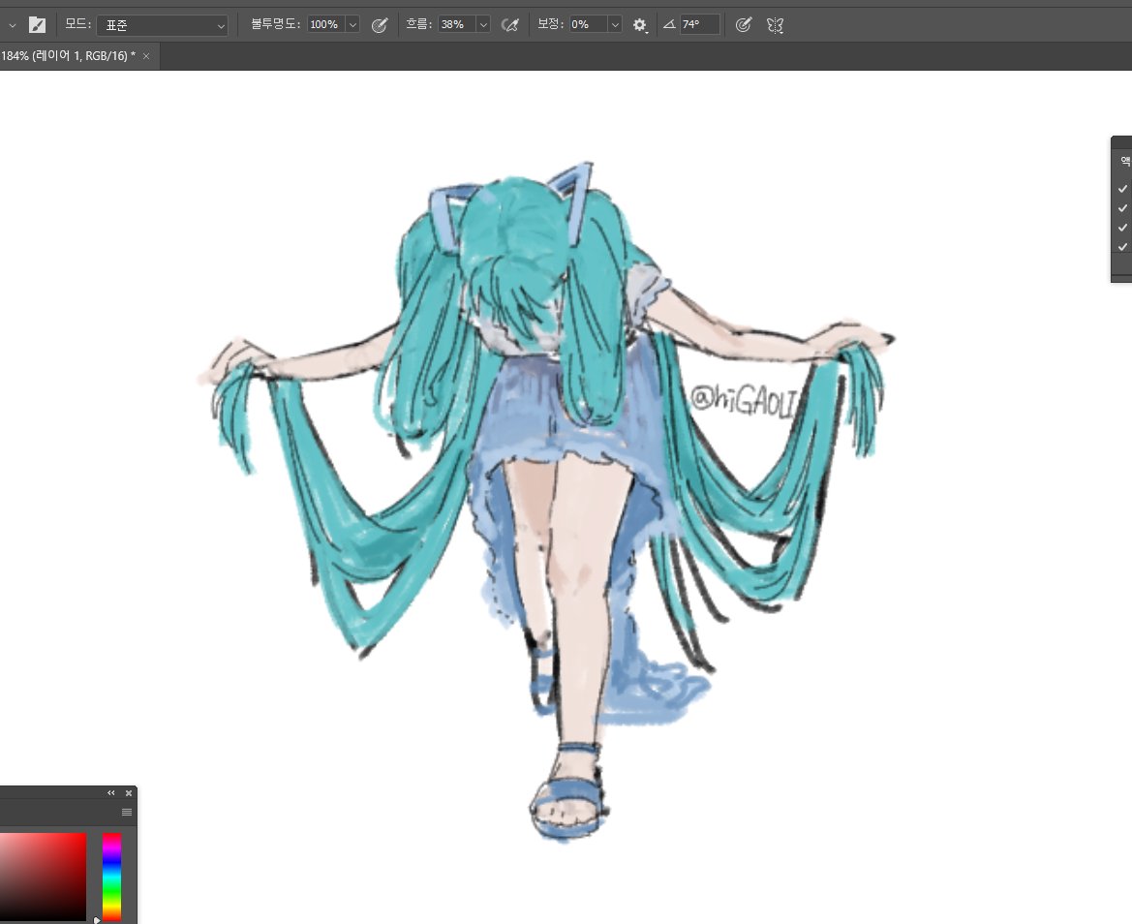This screenshot has width=1132, height=924.
Task: Expand the 흐름 flow slider arrow
Action: point(484,24)
